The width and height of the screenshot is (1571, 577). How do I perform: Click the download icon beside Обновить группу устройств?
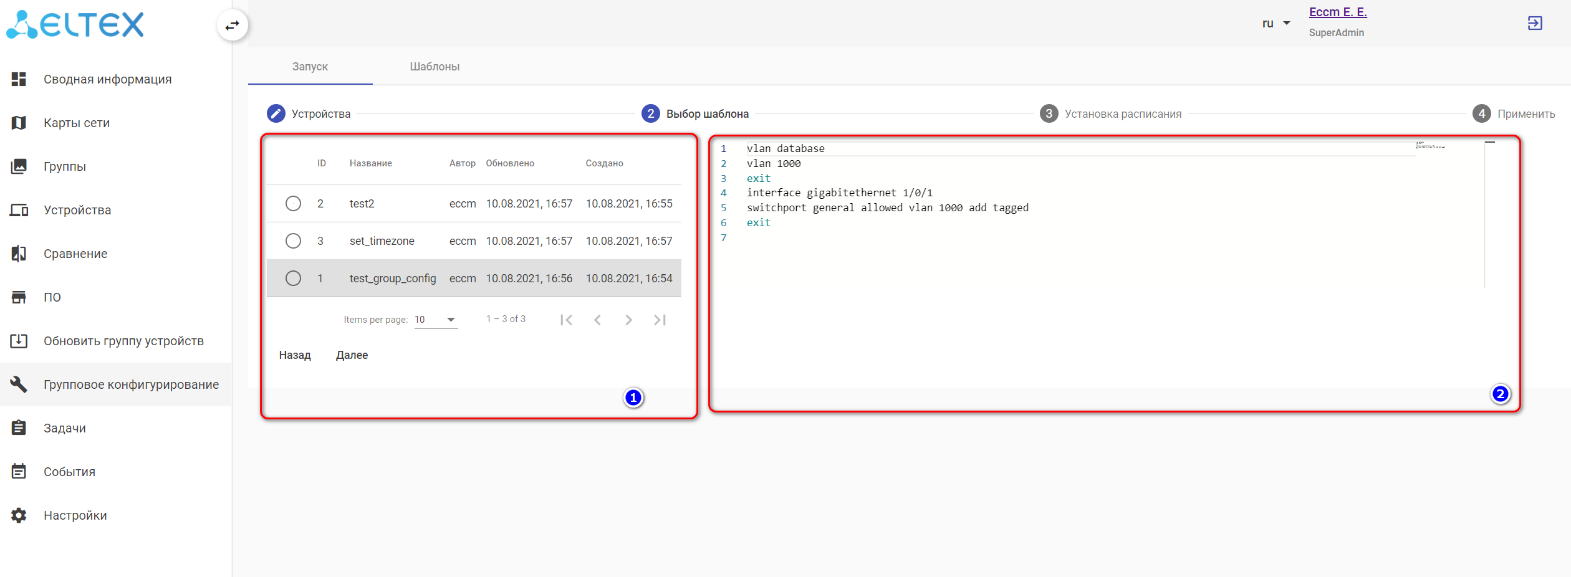pos(19,341)
